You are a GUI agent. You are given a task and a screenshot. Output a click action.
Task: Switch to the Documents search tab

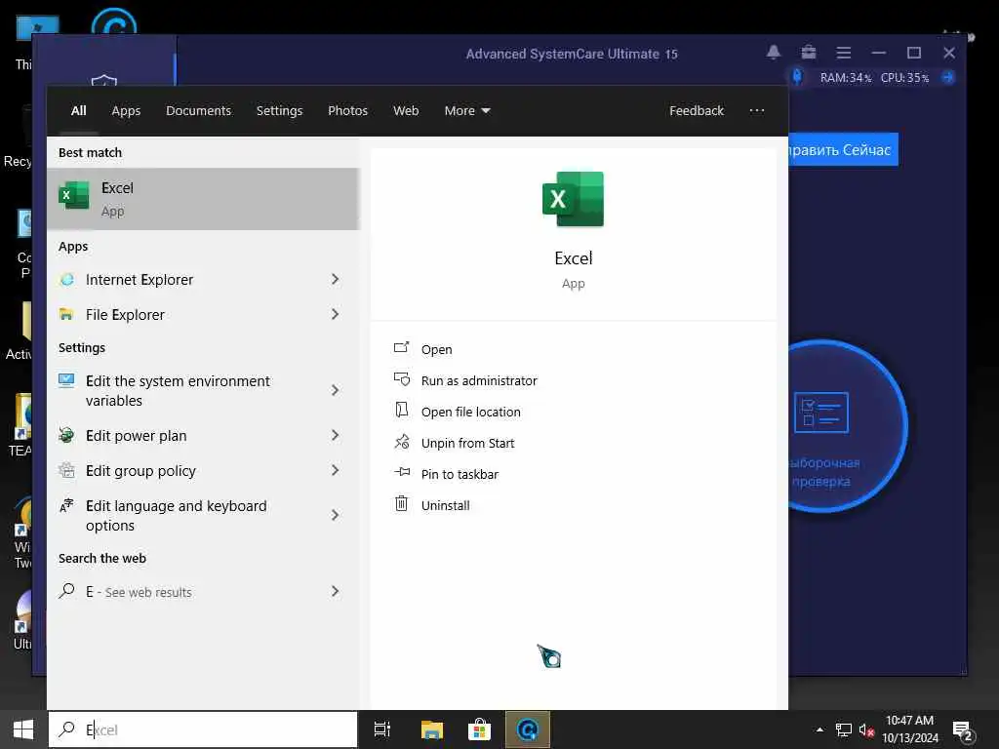click(198, 111)
